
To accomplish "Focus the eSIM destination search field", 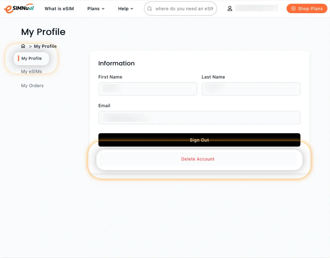I will pos(184,9).
